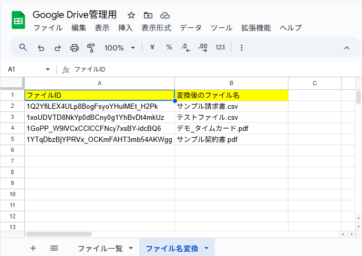Add a new sheet with plus button
The height and width of the screenshot is (256, 362).
(33, 248)
